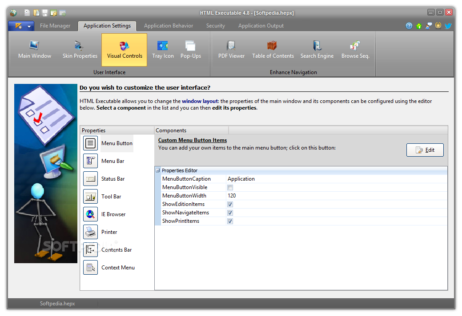462x316 pixels.
Task: Edit the MenuButtonCaption value Application
Action: [337, 179]
